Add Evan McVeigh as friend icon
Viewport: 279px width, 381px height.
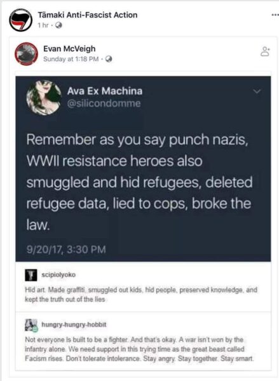point(265,51)
